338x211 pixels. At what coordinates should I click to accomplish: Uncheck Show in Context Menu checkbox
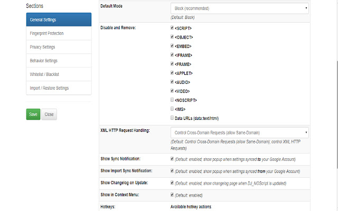172,195
